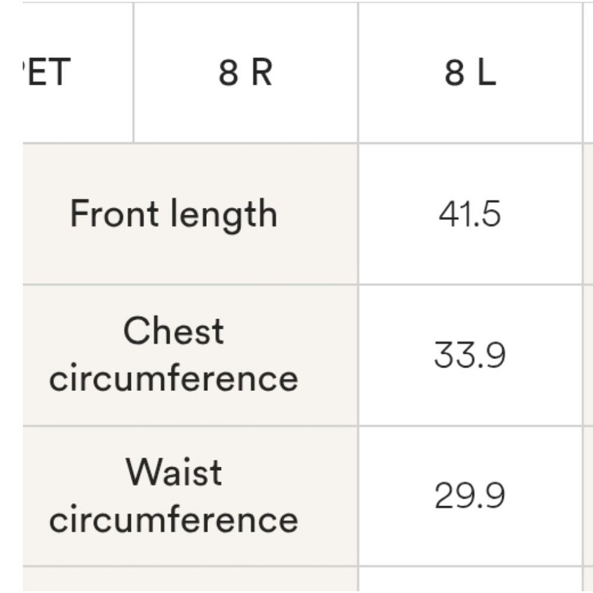Select the 8 L size column header
The image size is (593, 593).
click(x=470, y=72)
